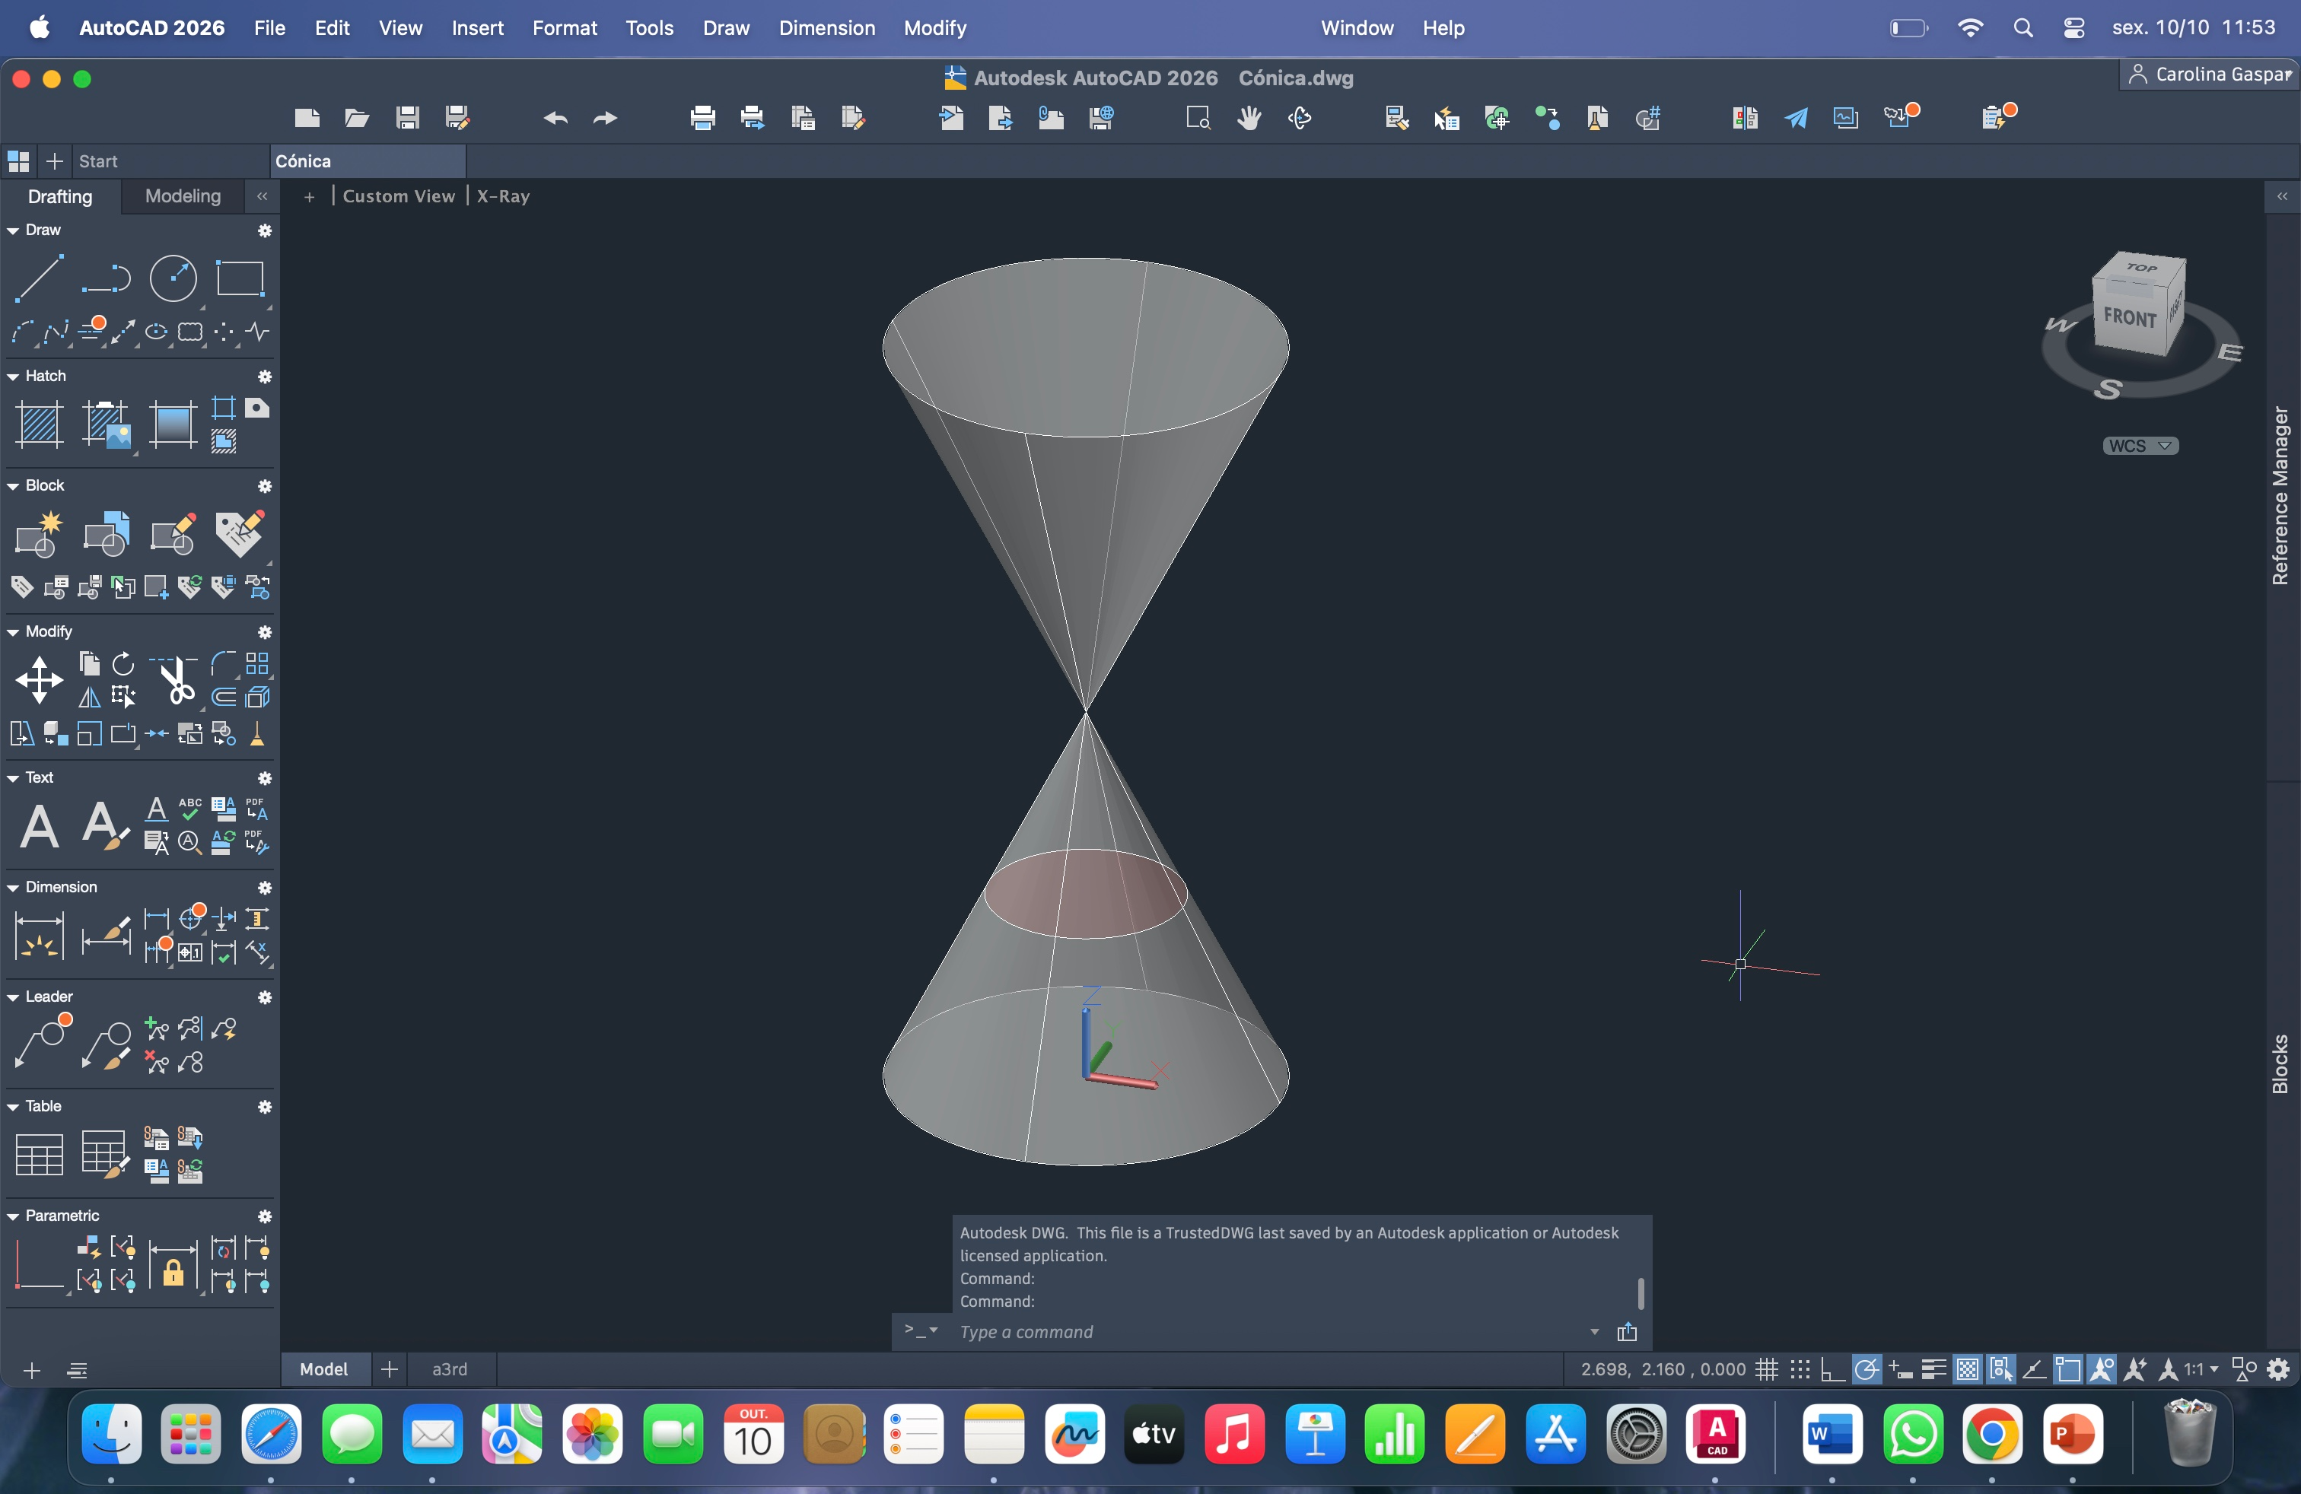Open the WCS coordinate system dropdown
The width and height of the screenshot is (2301, 1494).
(2140, 446)
